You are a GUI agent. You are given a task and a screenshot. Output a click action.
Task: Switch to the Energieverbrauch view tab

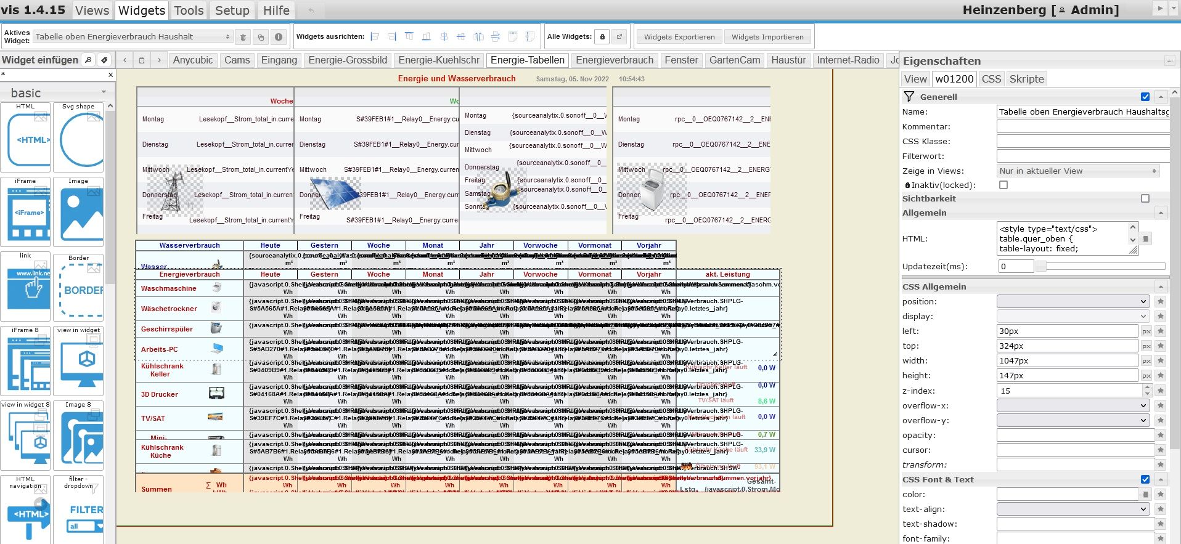coord(614,60)
